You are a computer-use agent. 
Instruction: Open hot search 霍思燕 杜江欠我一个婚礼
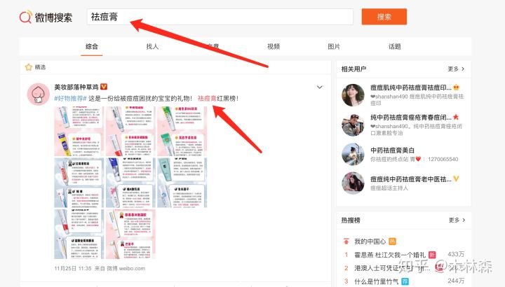pyautogui.click(x=390, y=255)
